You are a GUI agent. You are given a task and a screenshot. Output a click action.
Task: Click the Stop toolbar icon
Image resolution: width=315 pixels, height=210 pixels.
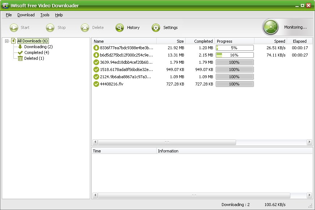coord(50,28)
